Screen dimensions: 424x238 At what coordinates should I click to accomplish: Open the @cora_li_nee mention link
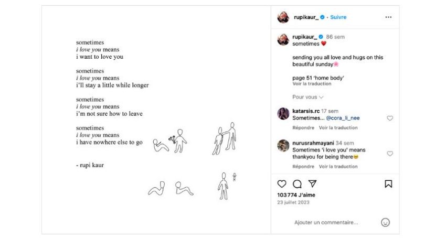[x=343, y=118]
